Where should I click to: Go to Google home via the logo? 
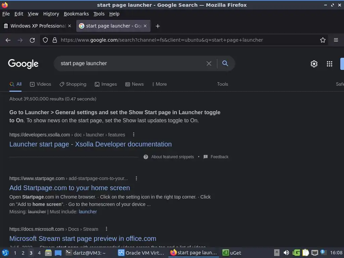pyautogui.click(x=23, y=64)
